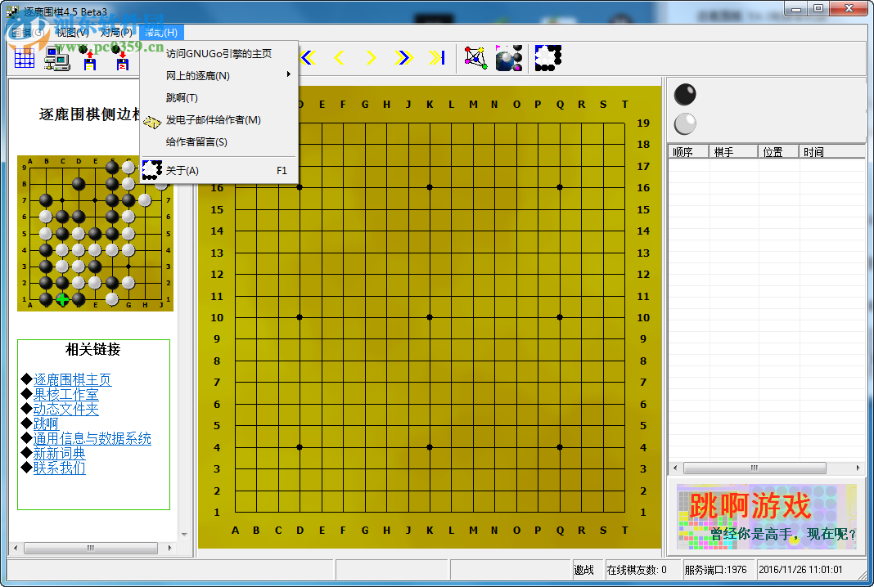This screenshot has width=874, height=587.
Task: Select the new board grid icon
Action: click(x=23, y=57)
